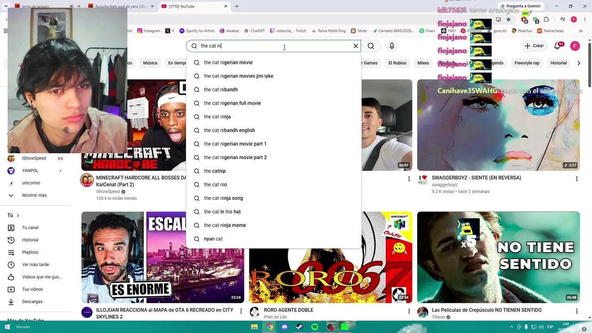Image resolution: width=592 pixels, height=333 pixels.
Task: Open Historial clock icon in sidebar
Action: click(11, 240)
